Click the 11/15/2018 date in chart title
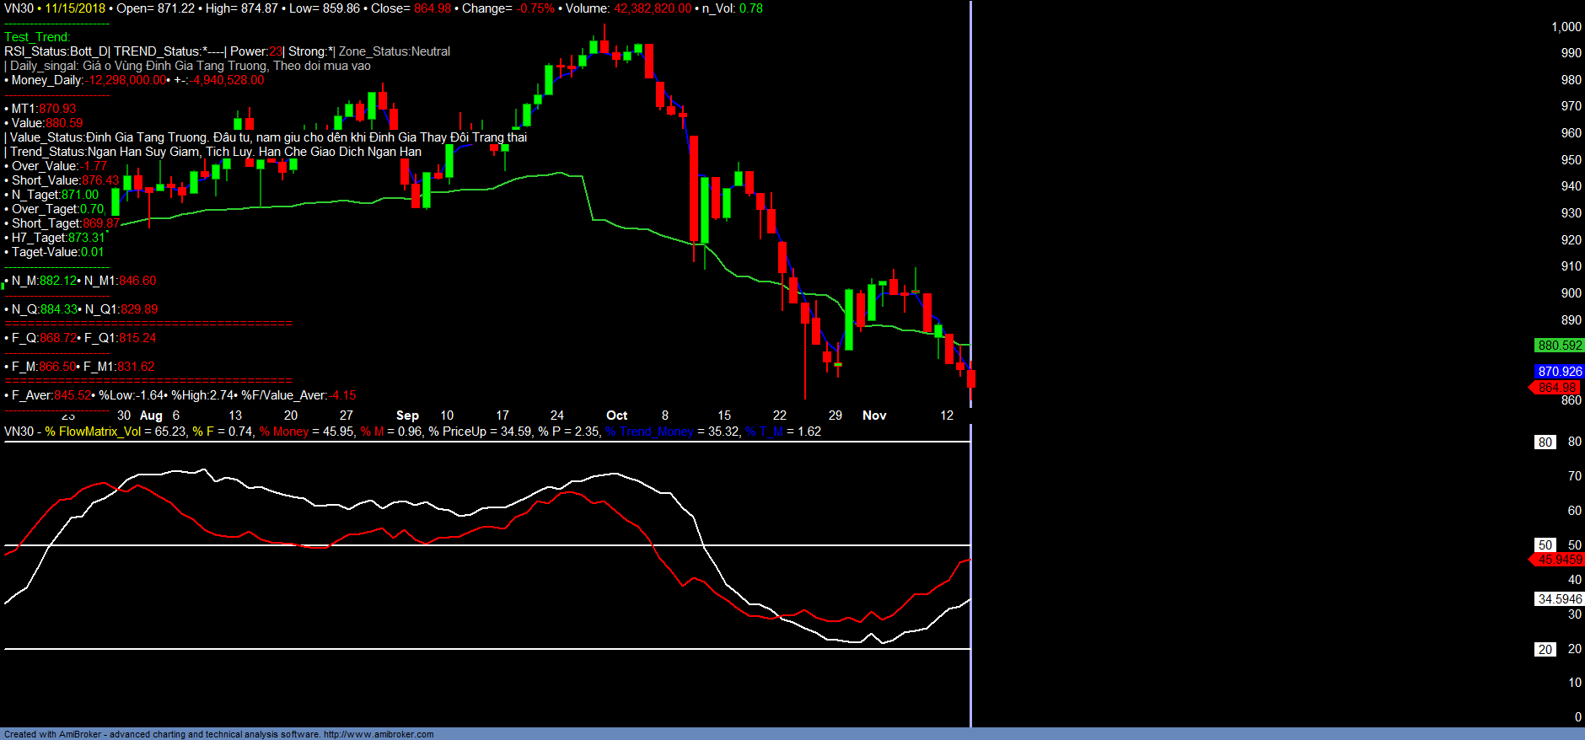Viewport: 1585px width, 740px height. pyautogui.click(x=75, y=8)
